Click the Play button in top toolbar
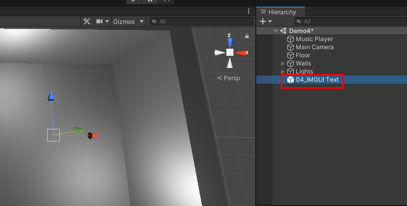The image size is (407, 206). tap(134, 2)
